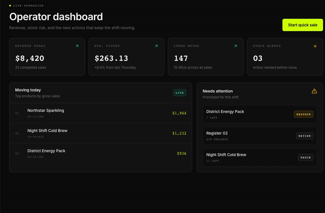
Task: Click the NS-12-LME SKU code
Action: click(x=36, y=117)
